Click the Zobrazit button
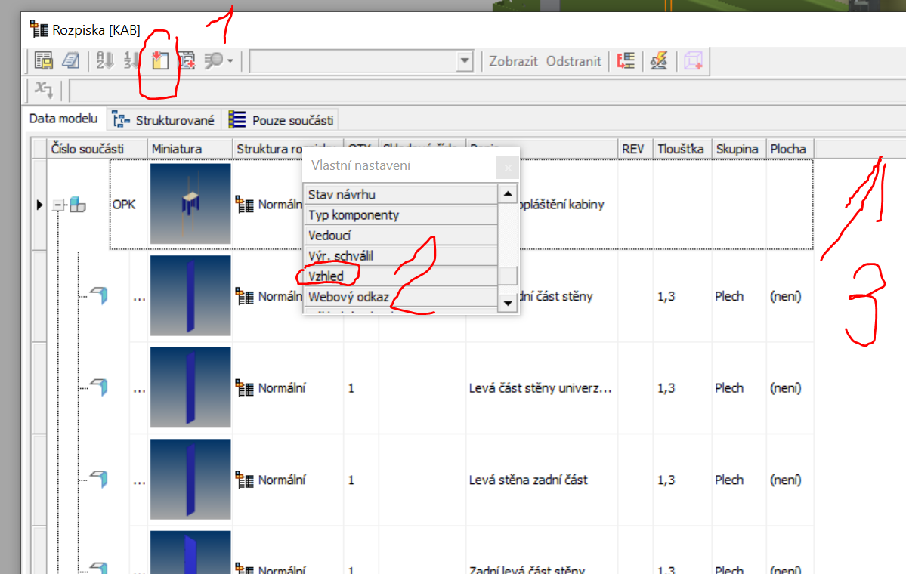 pyautogui.click(x=513, y=61)
